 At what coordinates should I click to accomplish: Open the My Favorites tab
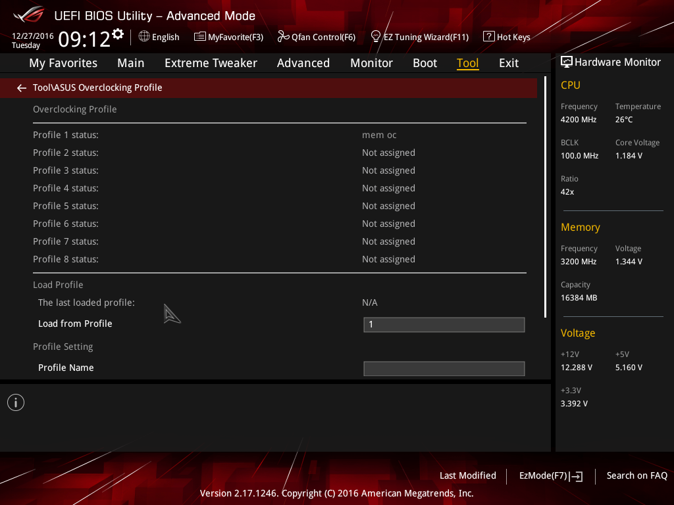pyautogui.click(x=63, y=63)
